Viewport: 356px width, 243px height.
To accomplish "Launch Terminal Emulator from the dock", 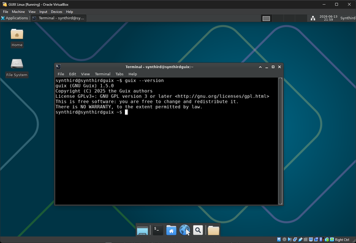I will click(x=157, y=230).
